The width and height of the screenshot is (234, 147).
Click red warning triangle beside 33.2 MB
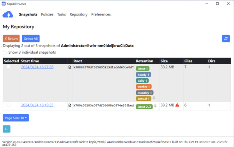coord(177,105)
